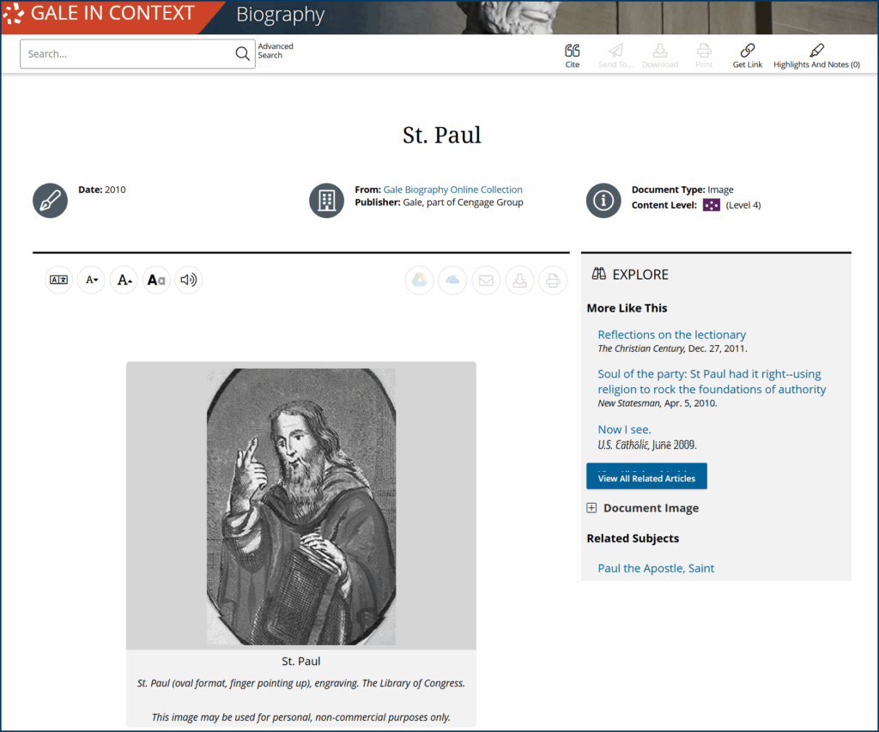Click the Translate article icon

tap(58, 280)
